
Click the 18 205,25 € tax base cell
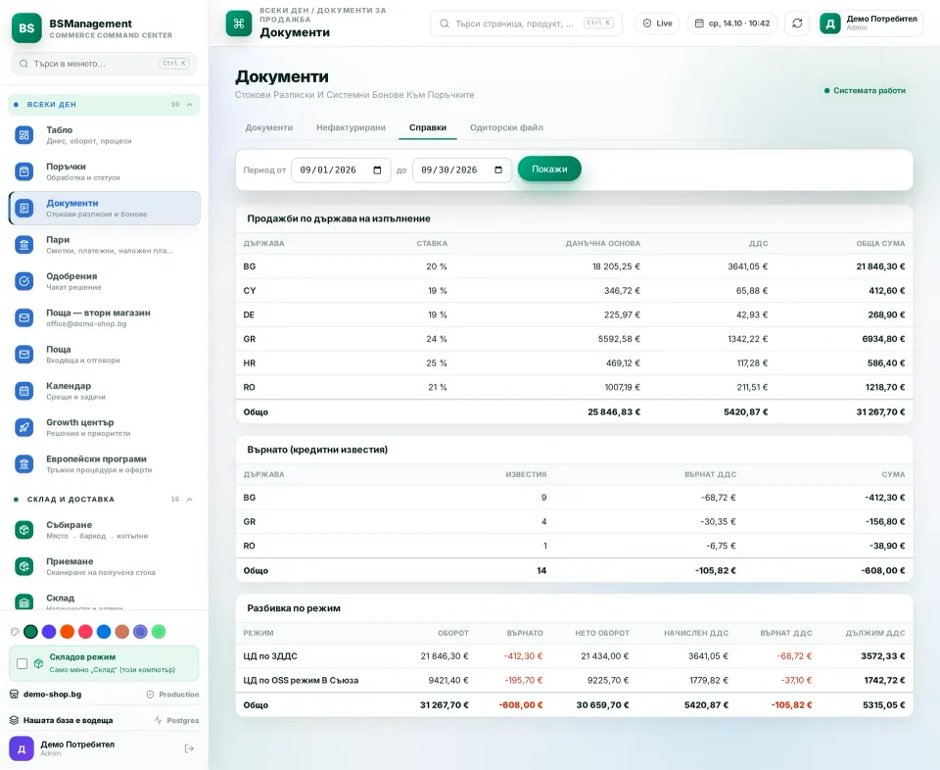pos(616,266)
